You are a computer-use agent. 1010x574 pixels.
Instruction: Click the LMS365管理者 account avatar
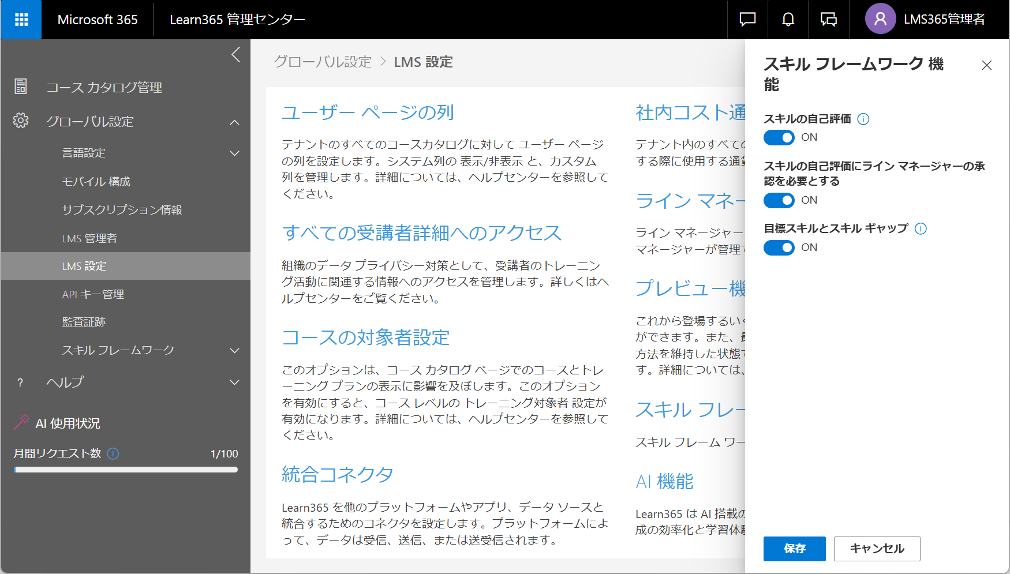click(x=880, y=19)
